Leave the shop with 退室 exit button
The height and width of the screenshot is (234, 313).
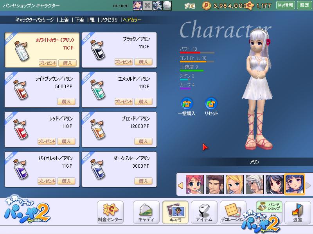click(x=298, y=212)
